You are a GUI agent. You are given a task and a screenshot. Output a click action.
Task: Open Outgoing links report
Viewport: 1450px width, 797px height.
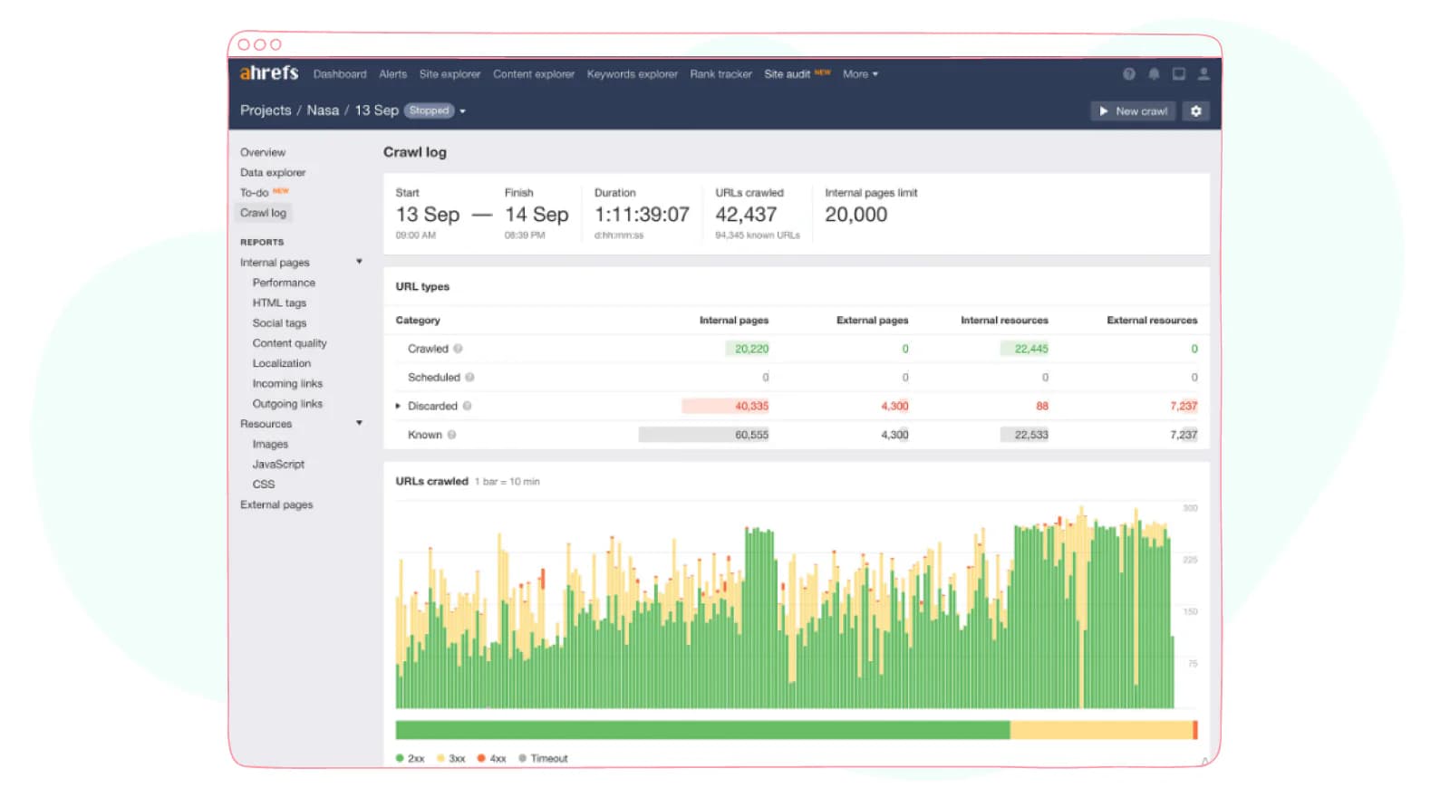tap(287, 404)
